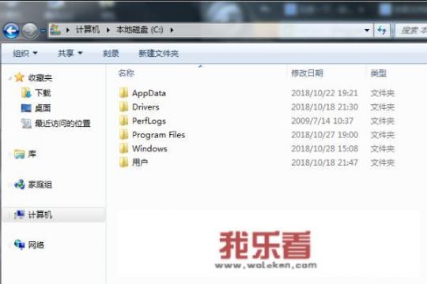
Task: Open 最近访问的位置 in favorites
Action: point(62,123)
